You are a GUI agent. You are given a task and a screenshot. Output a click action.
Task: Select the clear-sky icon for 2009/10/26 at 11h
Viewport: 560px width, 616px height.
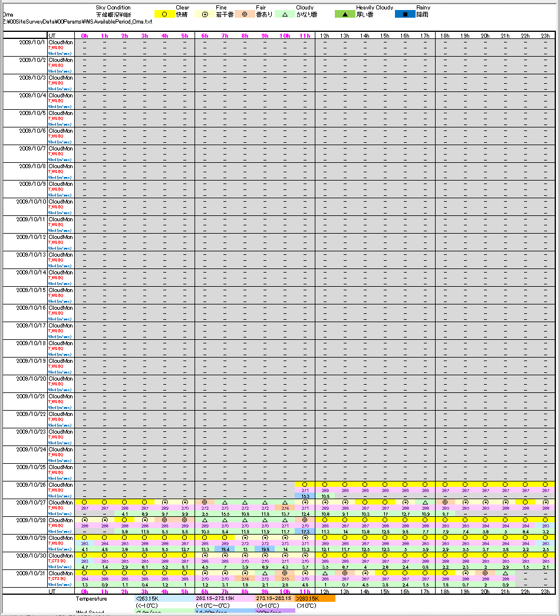[x=305, y=484]
